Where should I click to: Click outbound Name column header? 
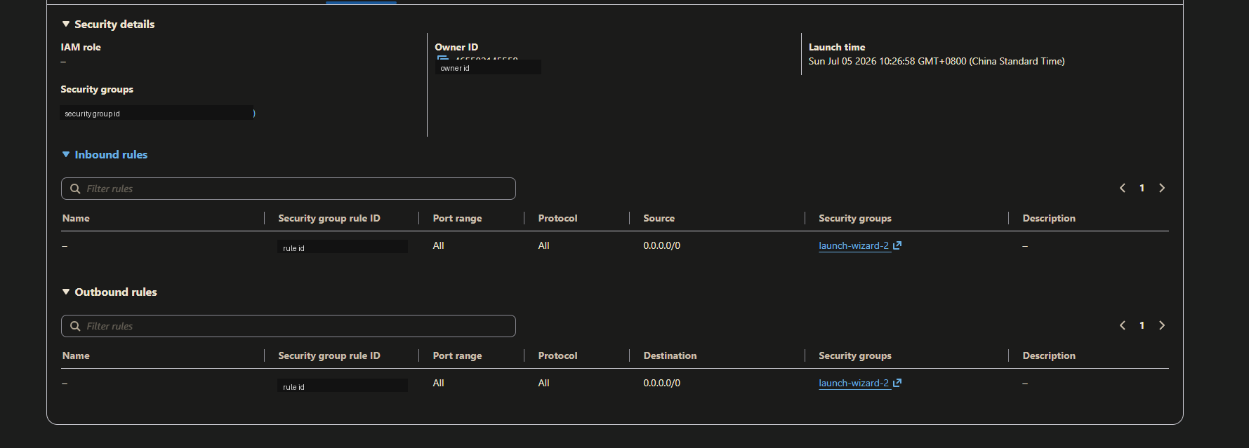point(76,355)
